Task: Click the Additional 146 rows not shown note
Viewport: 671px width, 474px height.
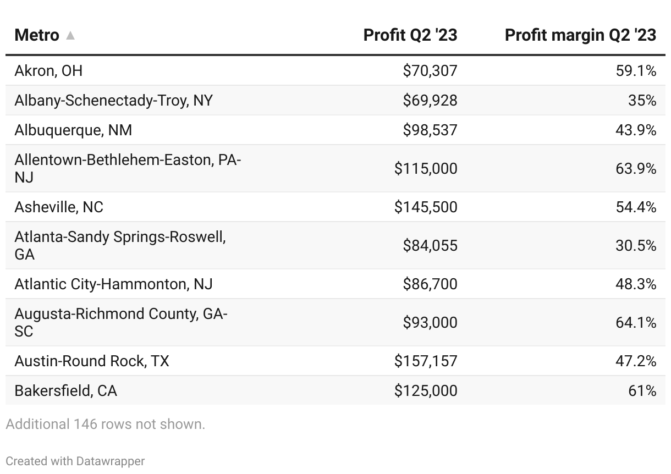Action: (105, 424)
